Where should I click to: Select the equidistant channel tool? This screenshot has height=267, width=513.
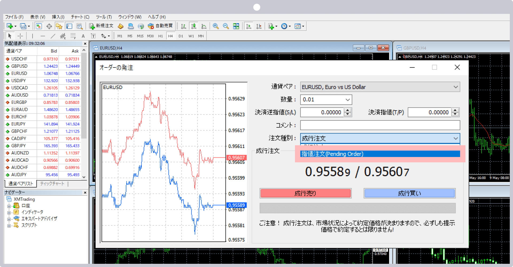[x=63, y=36]
